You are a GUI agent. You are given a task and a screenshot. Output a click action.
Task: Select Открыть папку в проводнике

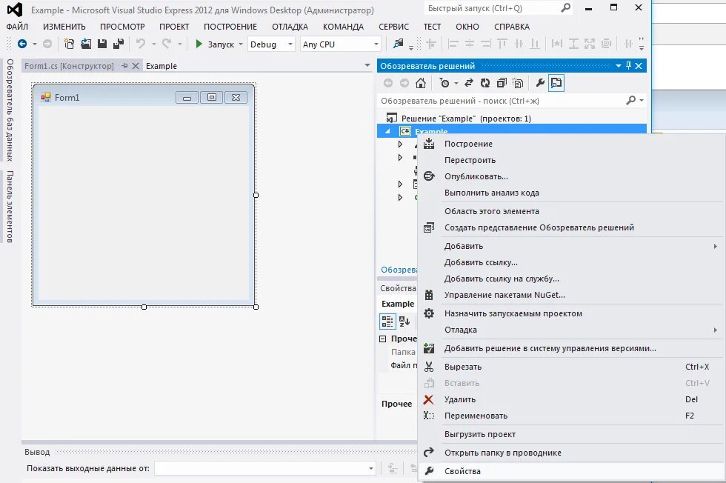(x=573, y=453)
